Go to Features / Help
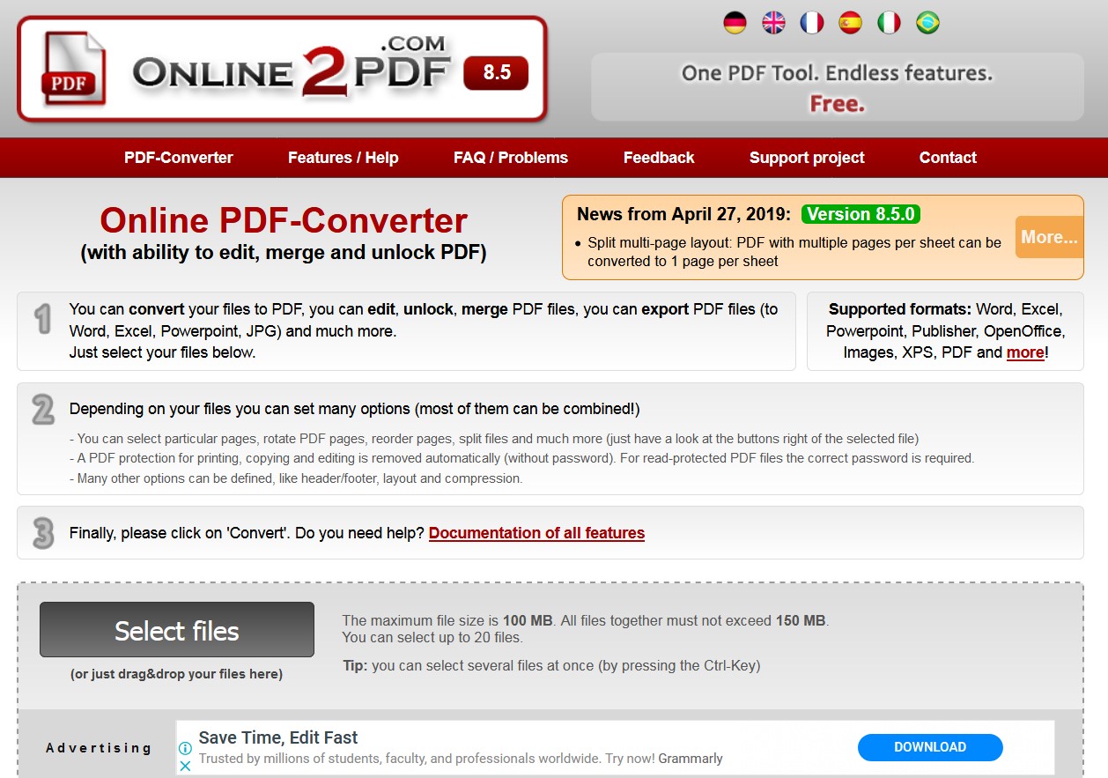 [343, 158]
